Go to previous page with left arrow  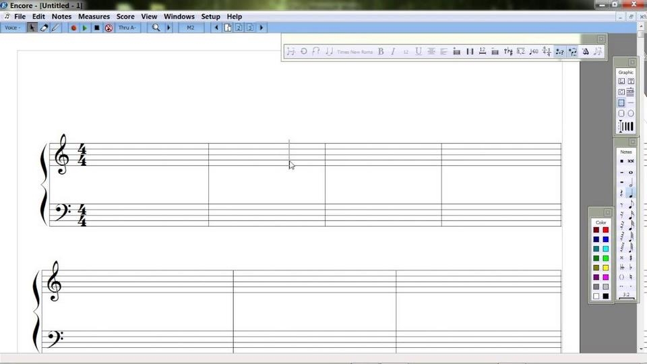(x=216, y=28)
